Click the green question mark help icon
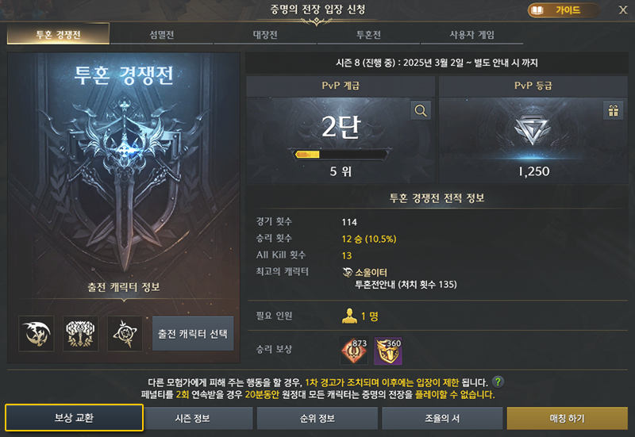The width and height of the screenshot is (635, 437). tap(498, 381)
